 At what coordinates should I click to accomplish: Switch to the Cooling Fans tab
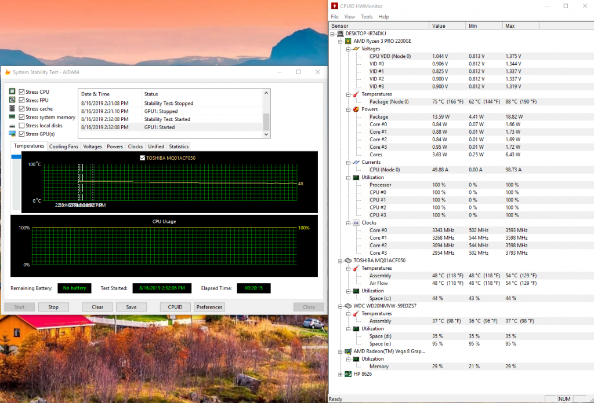[x=64, y=146]
